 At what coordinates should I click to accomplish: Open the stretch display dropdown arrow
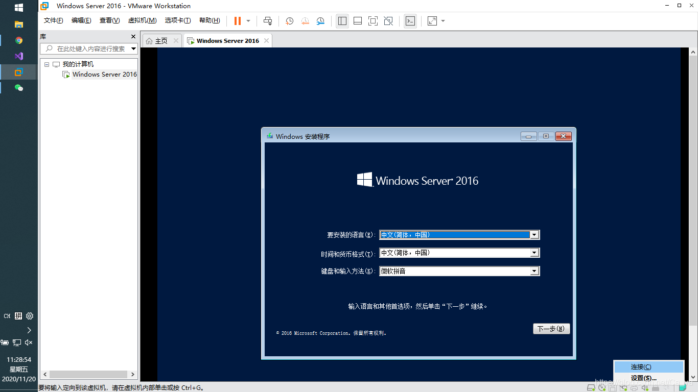click(443, 21)
